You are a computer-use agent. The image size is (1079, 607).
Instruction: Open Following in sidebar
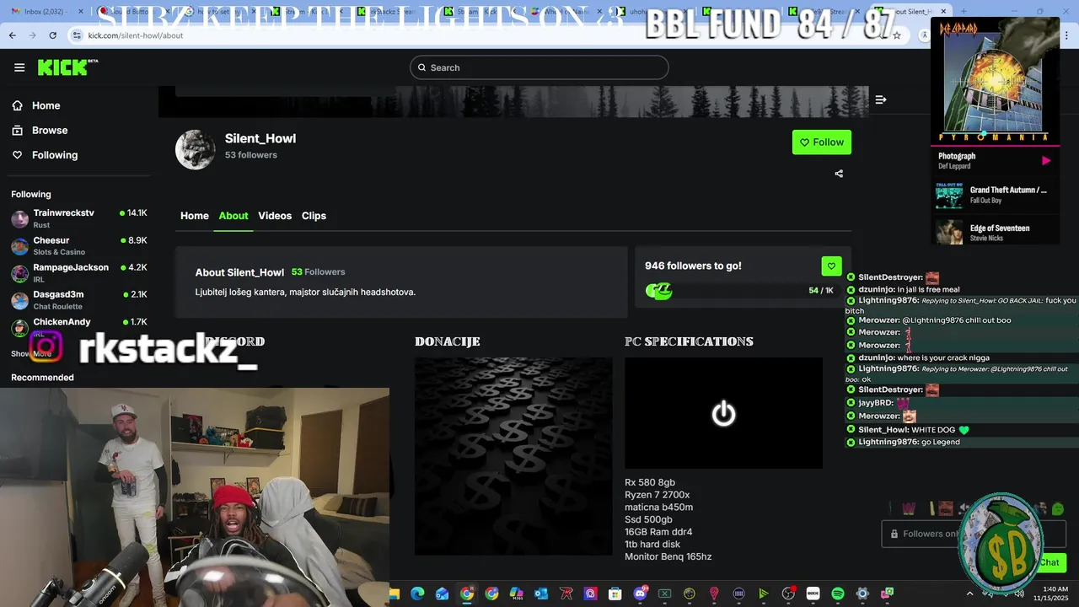pyautogui.click(x=44, y=155)
